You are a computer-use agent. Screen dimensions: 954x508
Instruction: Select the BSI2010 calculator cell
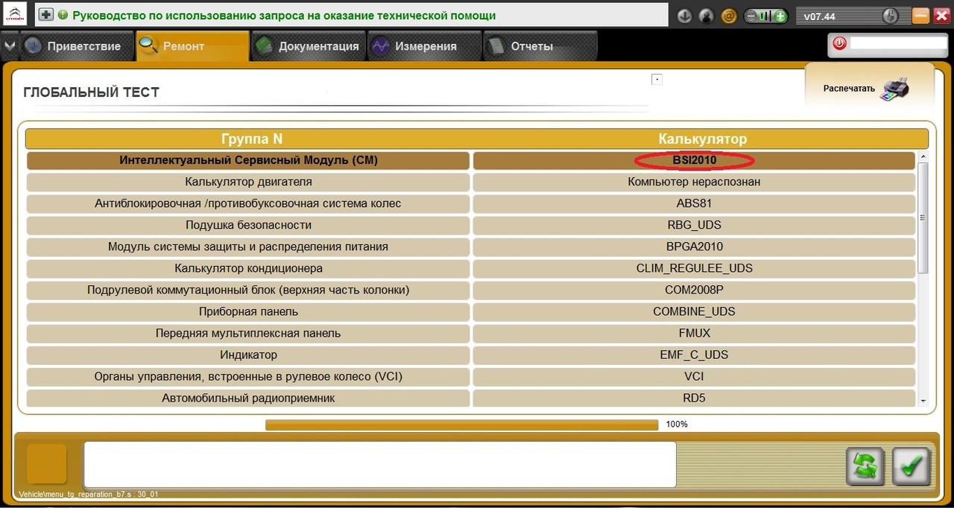click(x=694, y=160)
